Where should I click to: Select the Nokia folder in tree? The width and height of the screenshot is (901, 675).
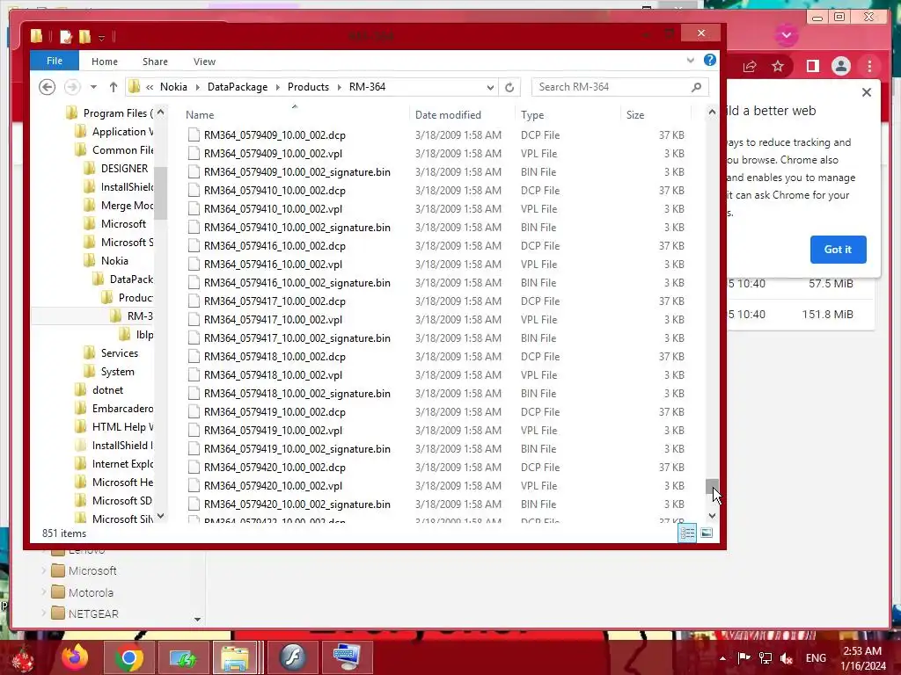(x=114, y=261)
